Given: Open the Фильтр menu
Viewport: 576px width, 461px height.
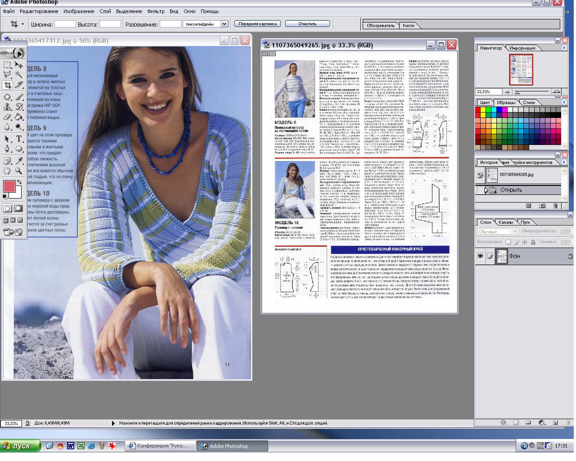Looking at the screenshot, I should 156,11.
